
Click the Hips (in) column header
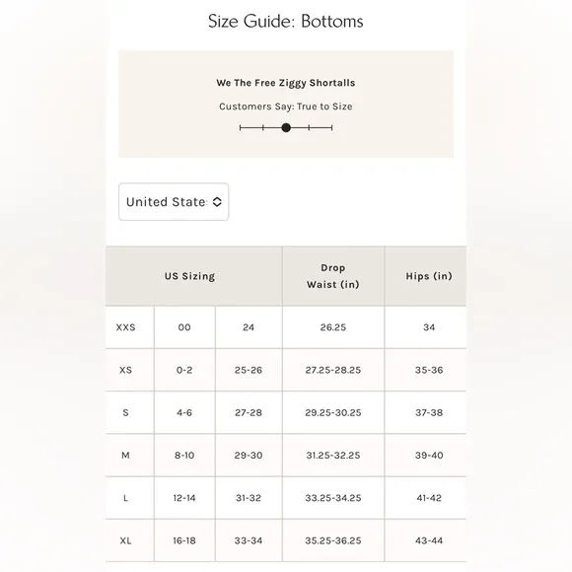(x=429, y=276)
